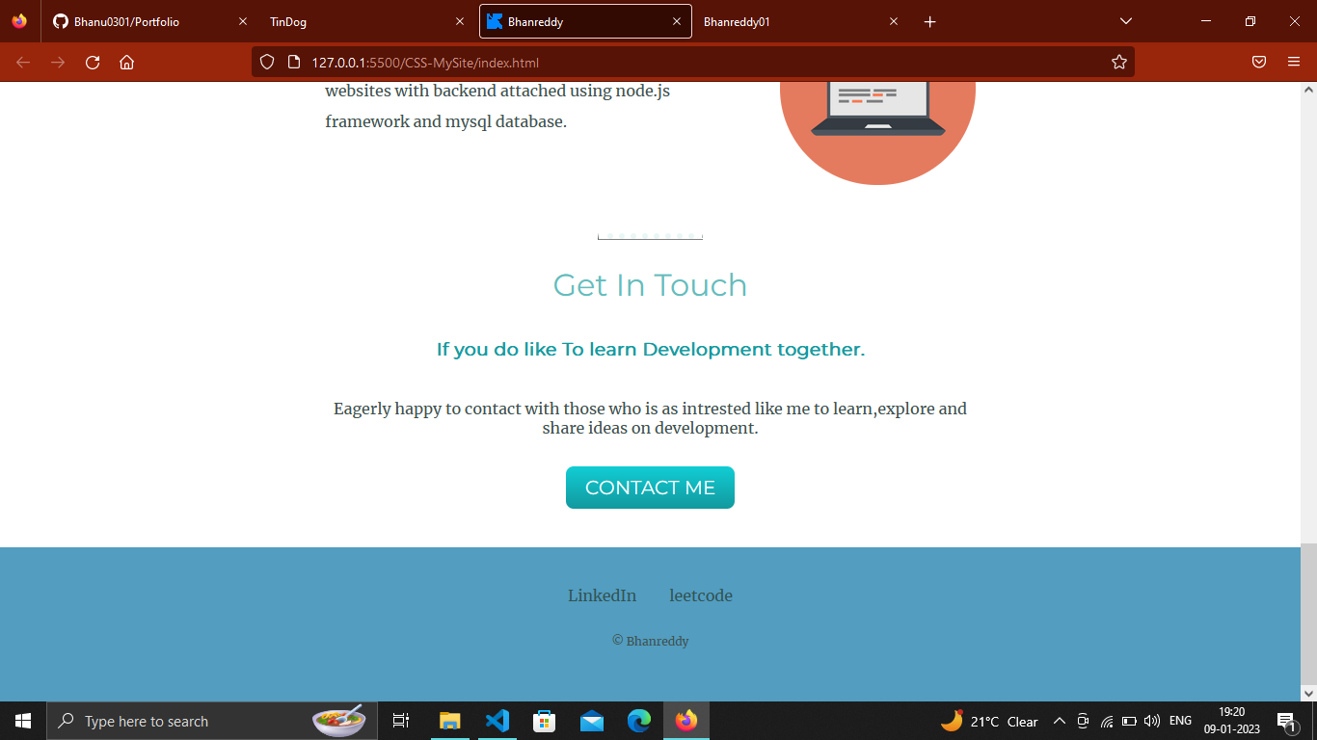Click the address bar to edit the URL

tap(675, 62)
